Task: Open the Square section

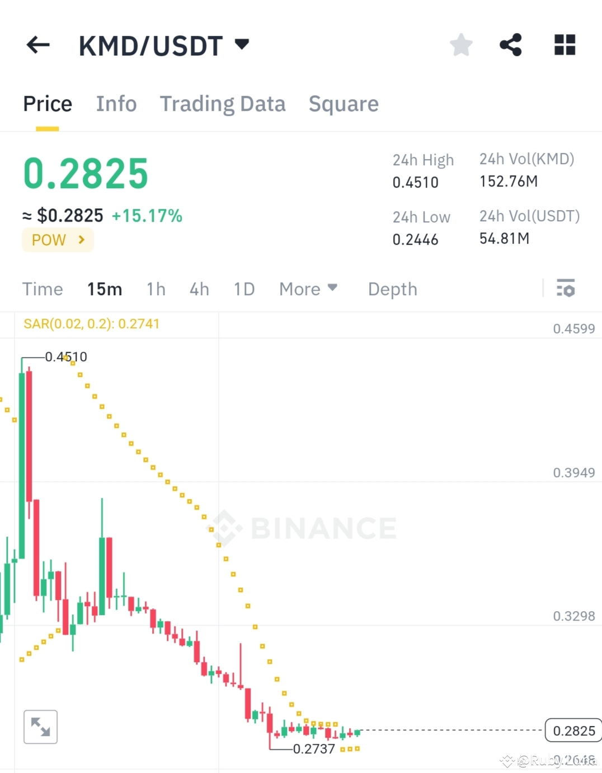Action: click(343, 104)
